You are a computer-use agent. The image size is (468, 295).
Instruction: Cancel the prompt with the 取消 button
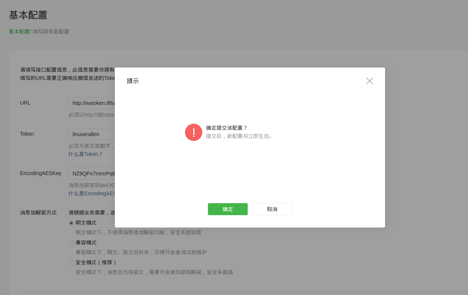point(272,209)
